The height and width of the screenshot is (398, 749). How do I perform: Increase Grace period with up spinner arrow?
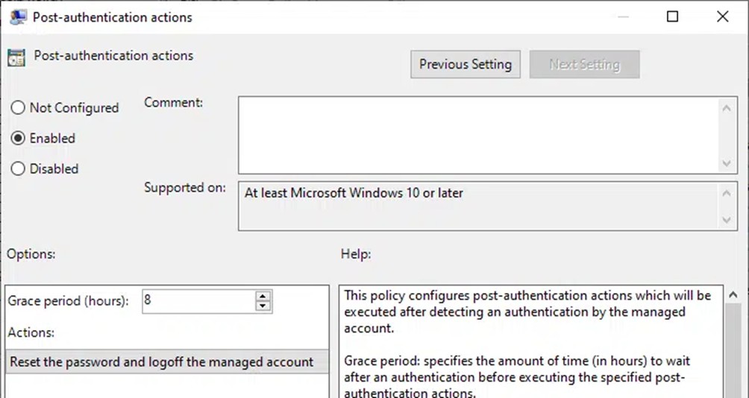[x=263, y=296]
